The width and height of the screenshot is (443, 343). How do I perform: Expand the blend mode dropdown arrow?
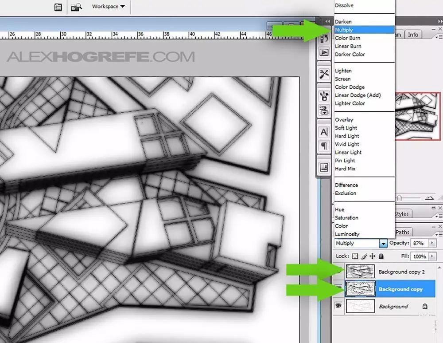(x=383, y=243)
